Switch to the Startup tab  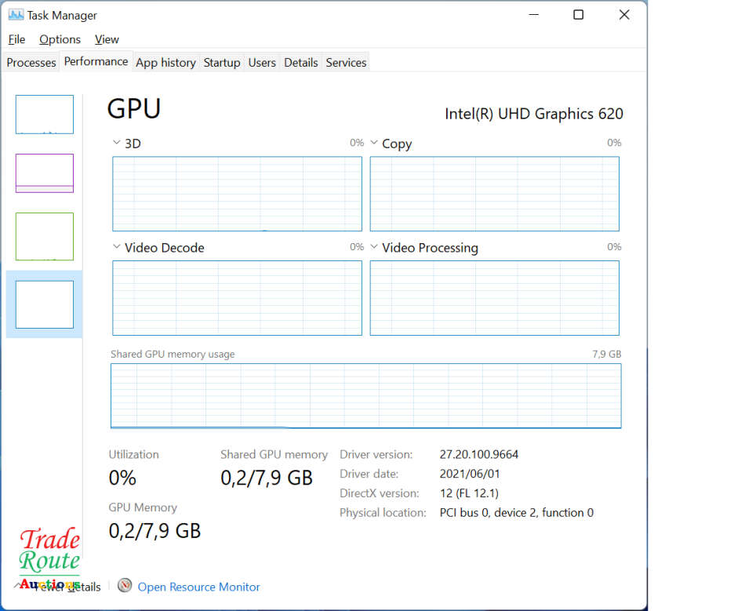coord(222,63)
